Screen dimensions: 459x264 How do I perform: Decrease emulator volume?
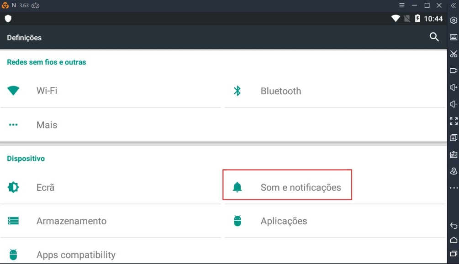[453, 104]
